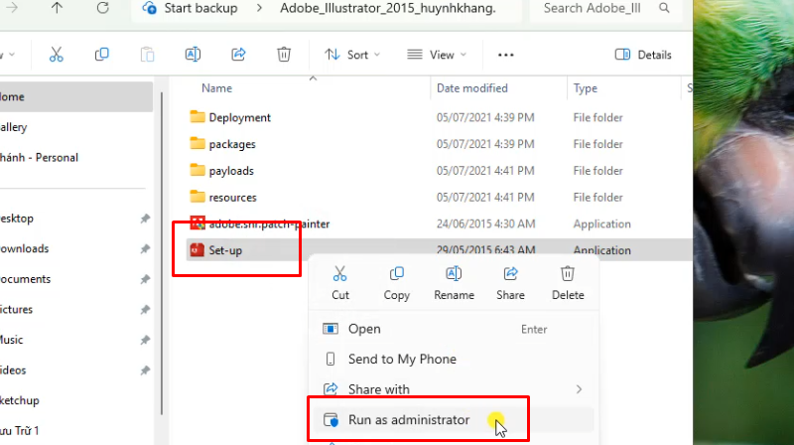Screen dimensions: 794x445
Task: Sort by the Type column header
Action: 586,88
